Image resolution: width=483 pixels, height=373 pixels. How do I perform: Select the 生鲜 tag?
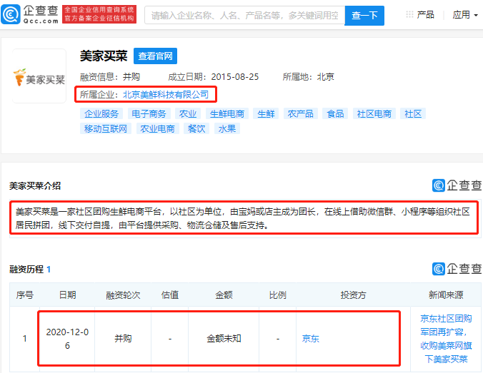click(266, 114)
